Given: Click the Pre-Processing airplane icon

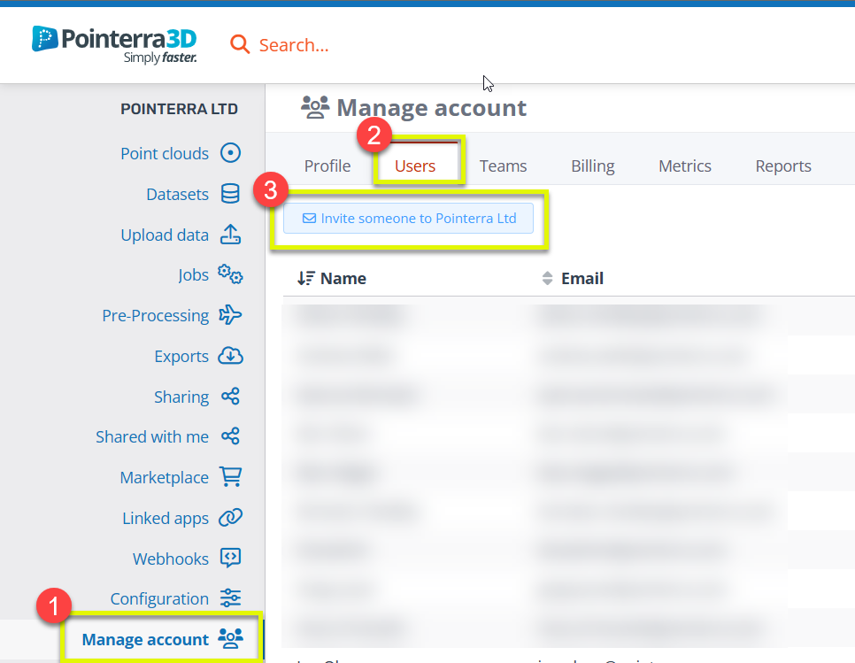Looking at the screenshot, I should (x=230, y=315).
